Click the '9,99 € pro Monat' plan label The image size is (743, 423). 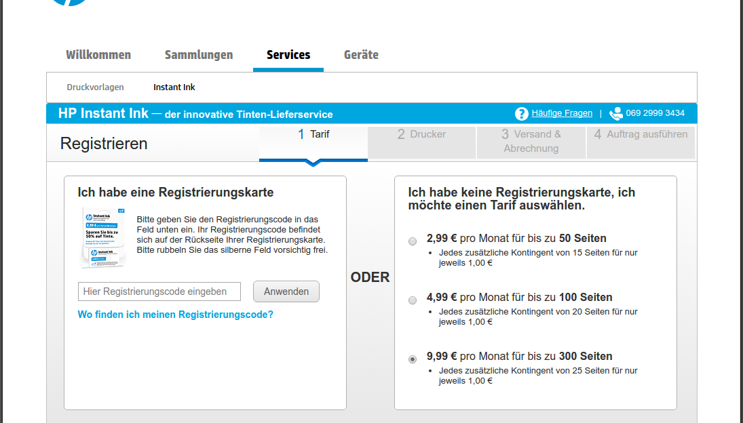point(519,357)
